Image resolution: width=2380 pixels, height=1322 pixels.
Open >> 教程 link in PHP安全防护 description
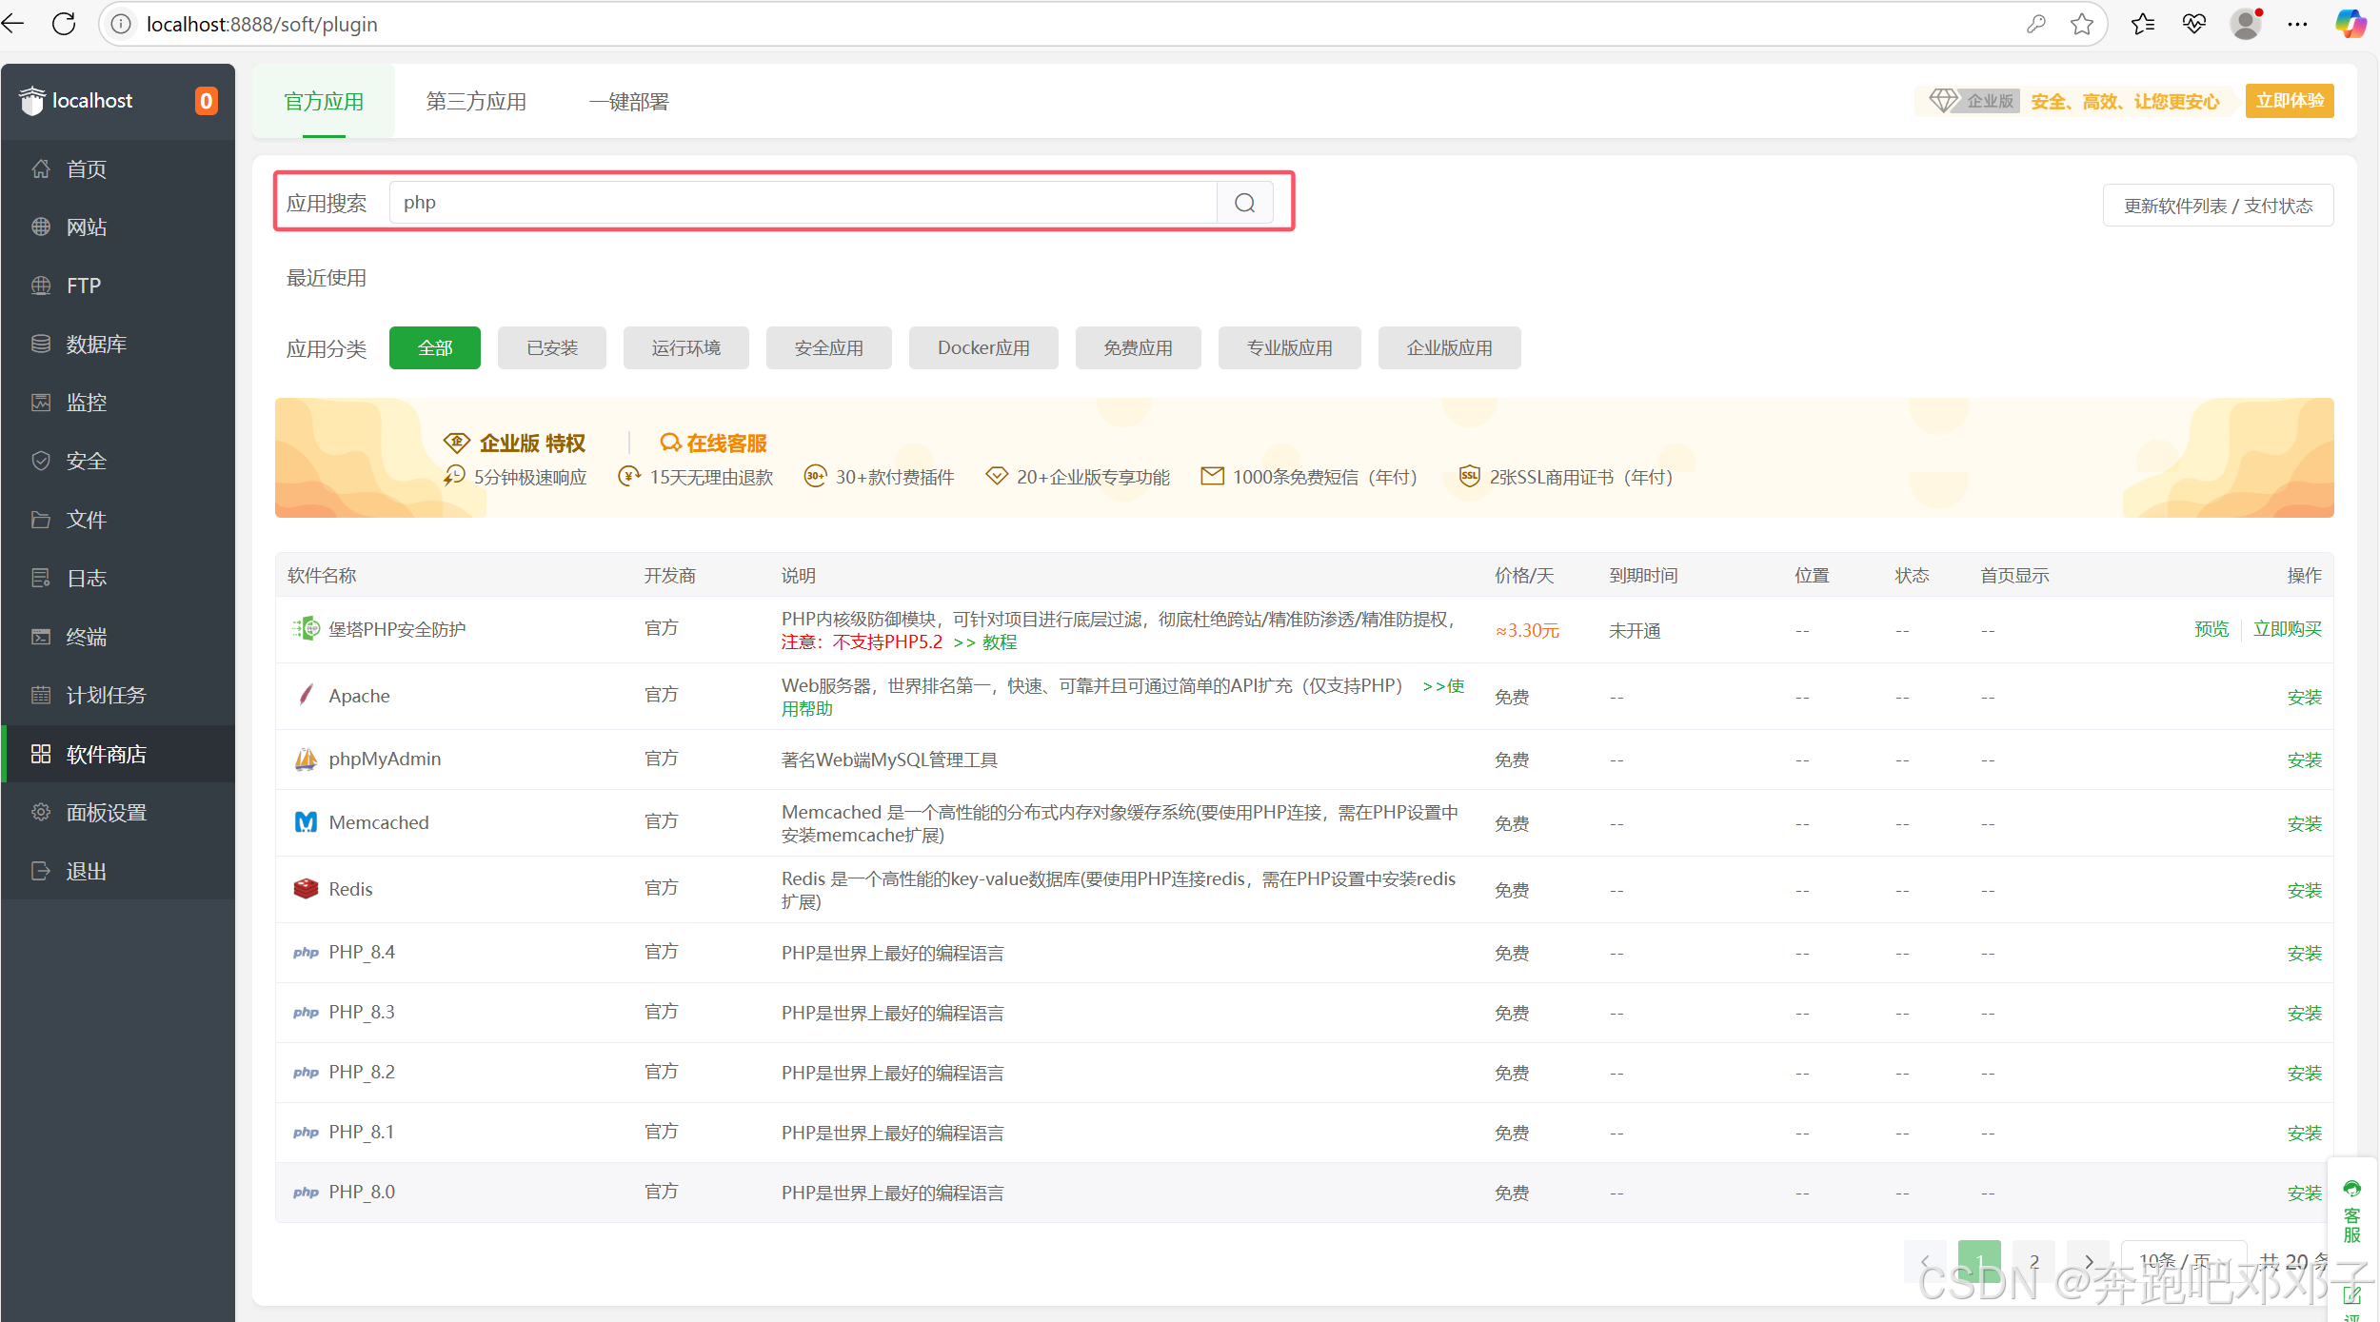985,642
